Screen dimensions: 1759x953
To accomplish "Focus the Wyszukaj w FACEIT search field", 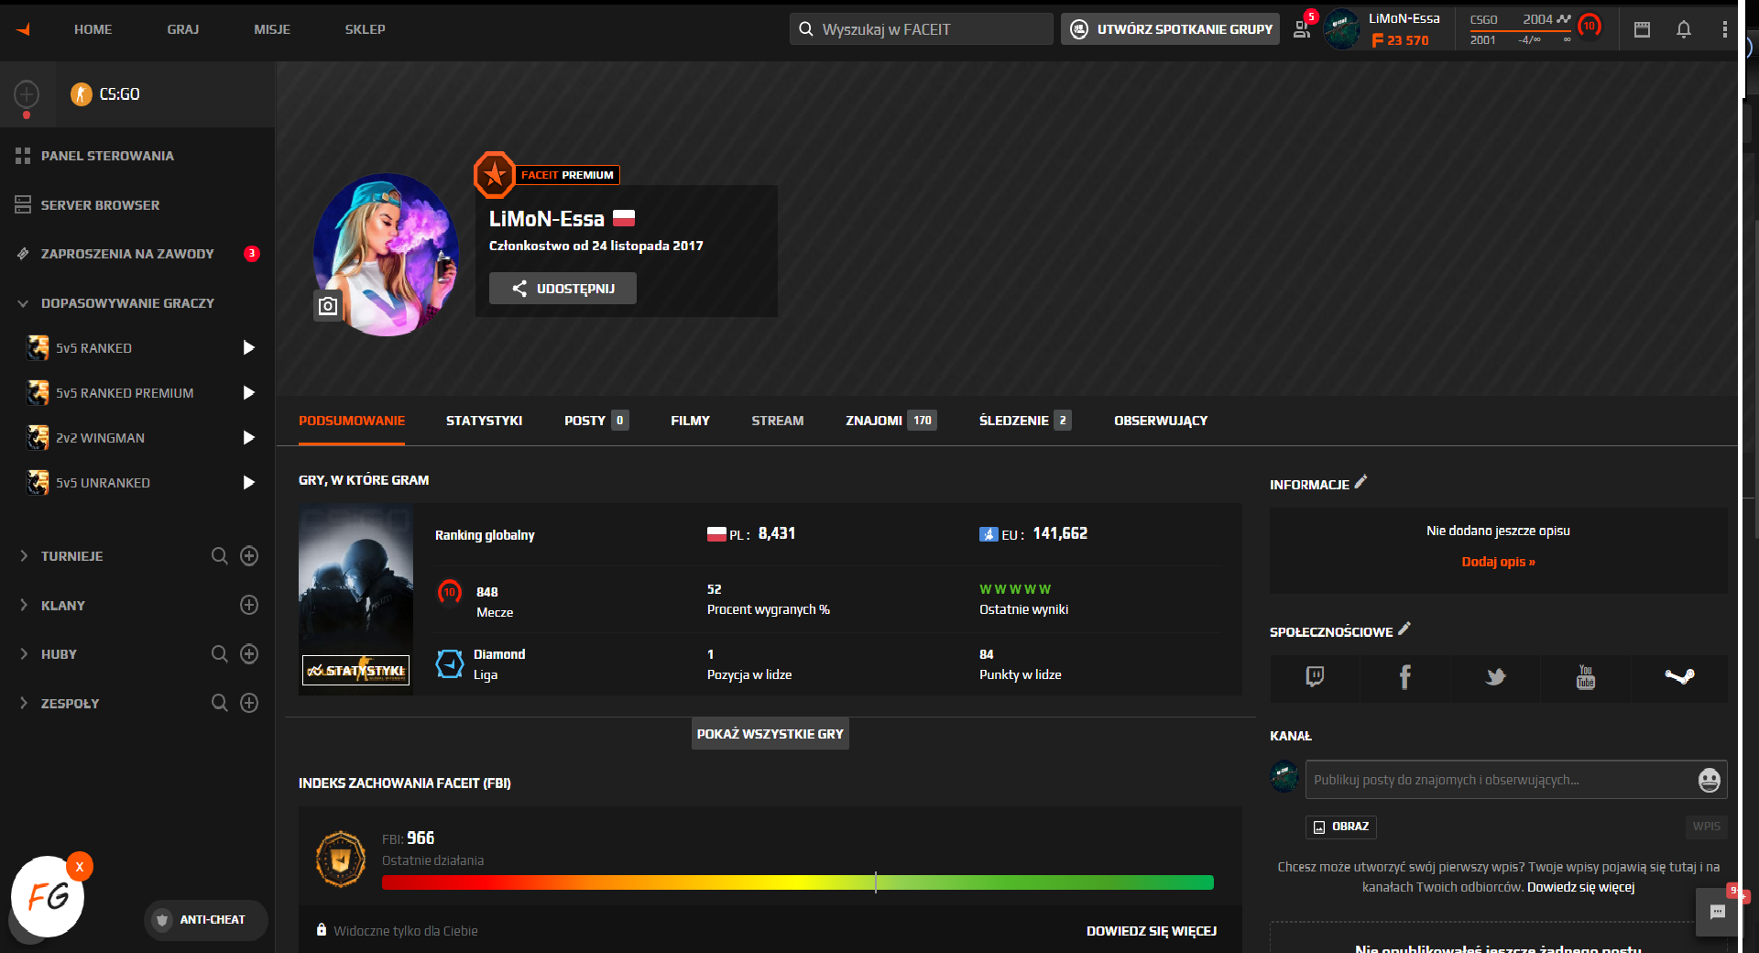I will (x=921, y=29).
